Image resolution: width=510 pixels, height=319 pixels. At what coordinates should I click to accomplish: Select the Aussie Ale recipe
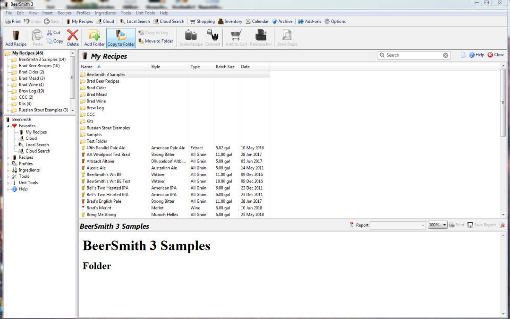point(174,168)
